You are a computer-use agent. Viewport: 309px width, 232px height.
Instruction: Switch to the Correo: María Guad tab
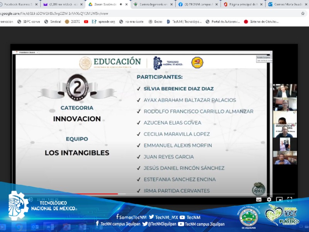tap(288, 4)
